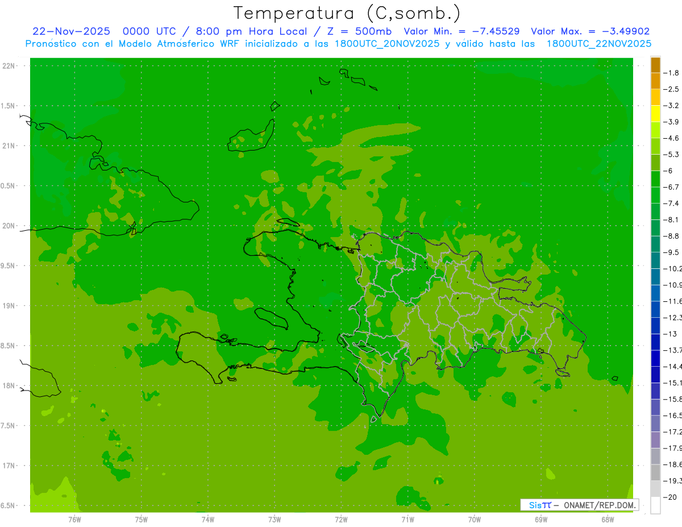Click the '-15.1' colorbar value
The height and width of the screenshot is (527, 682).
pyautogui.click(x=672, y=383)
